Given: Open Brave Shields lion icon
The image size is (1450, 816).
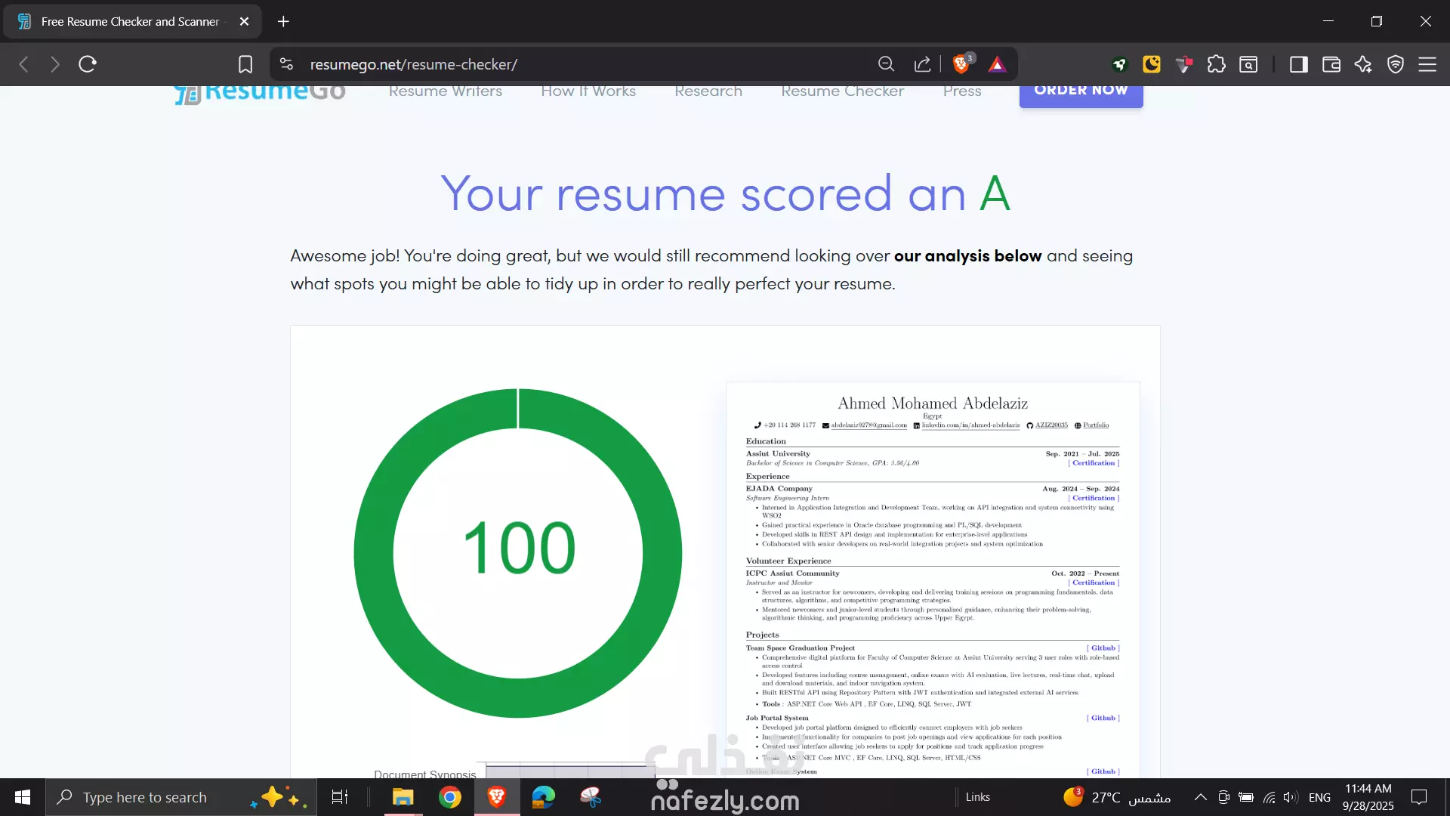Looking at the screenshot, I should tap(962, 63).
